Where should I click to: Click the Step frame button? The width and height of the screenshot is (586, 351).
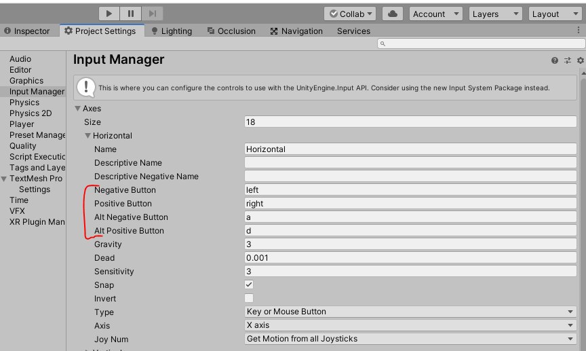(153, 14)
